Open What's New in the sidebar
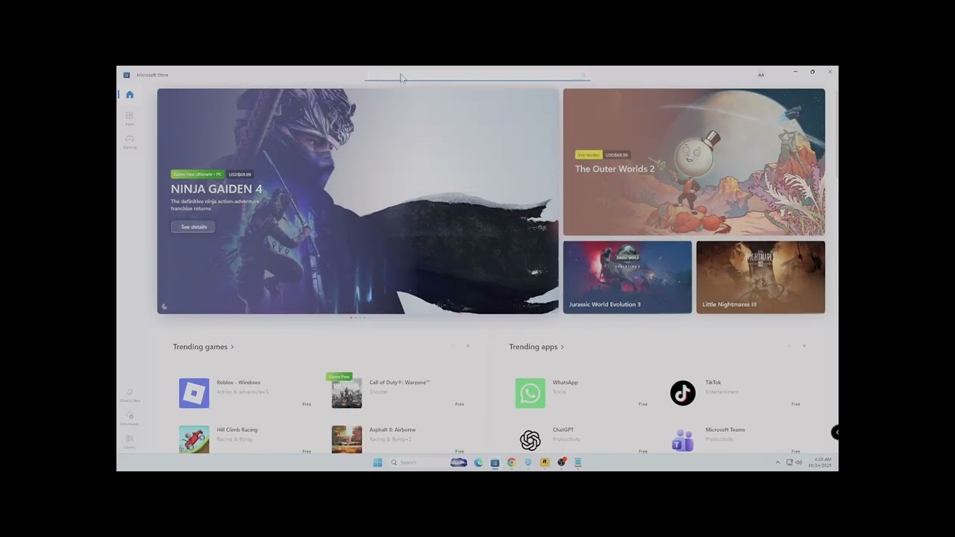Image resolution: width=955 pixels, height=537 pixels. [x=130, y=395]
